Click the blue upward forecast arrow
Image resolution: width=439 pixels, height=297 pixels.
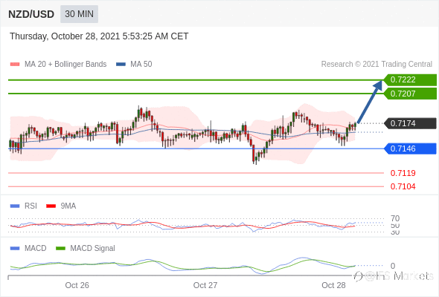(x=370, y=102)
